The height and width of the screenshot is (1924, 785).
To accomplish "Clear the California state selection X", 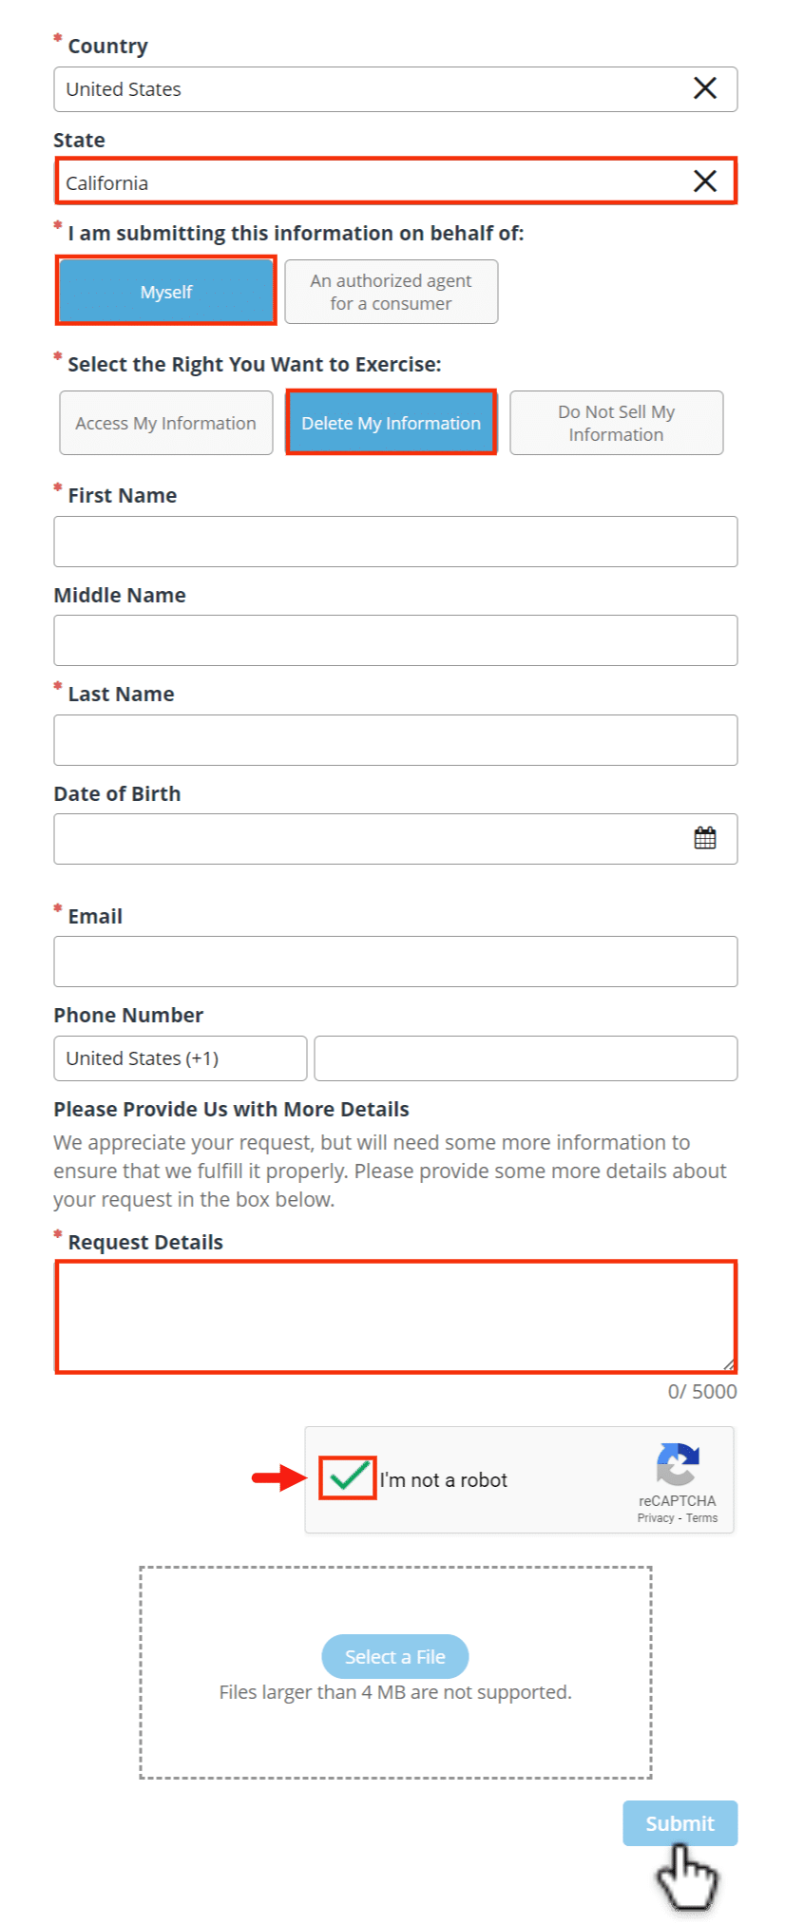I will [x=704, y=181].
